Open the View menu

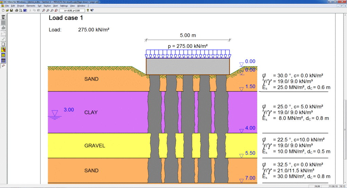(73, 6)
